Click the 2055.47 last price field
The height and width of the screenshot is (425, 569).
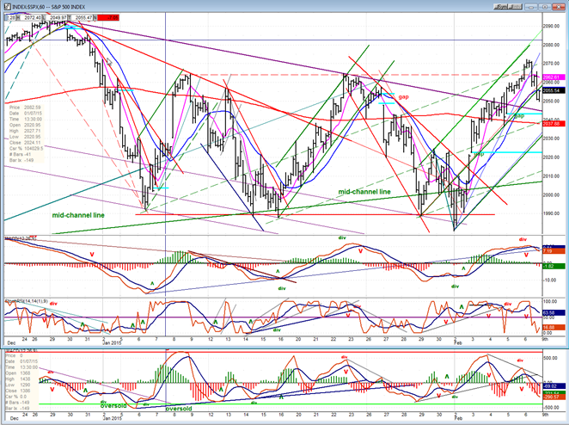click(84, 16)
